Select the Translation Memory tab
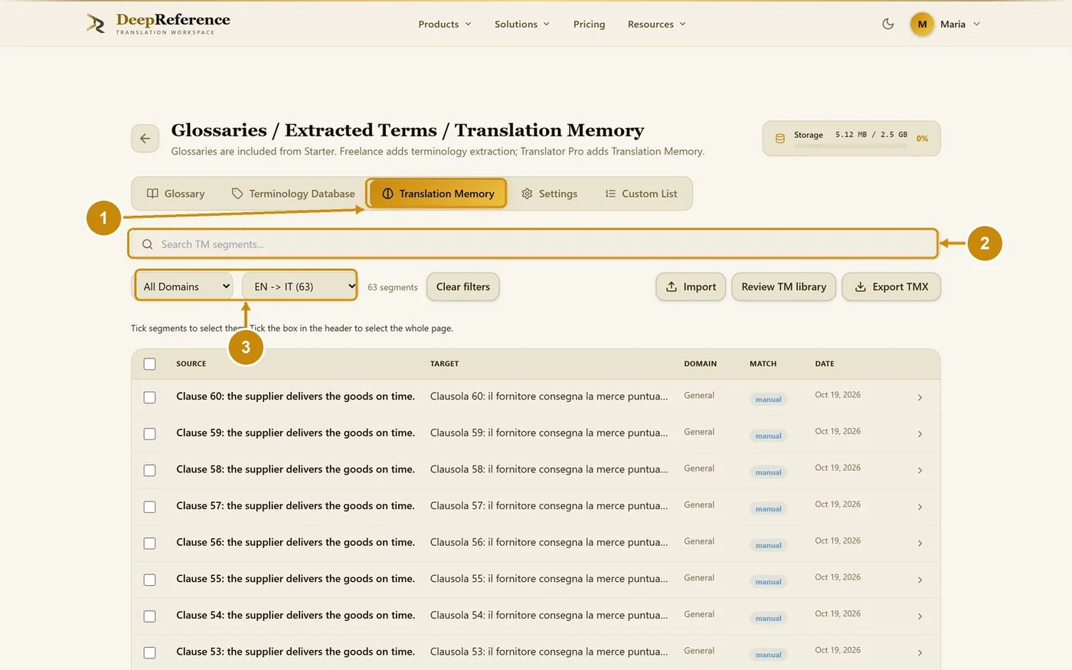Viewport: 1072px width, 670px height. pos(436,194)
